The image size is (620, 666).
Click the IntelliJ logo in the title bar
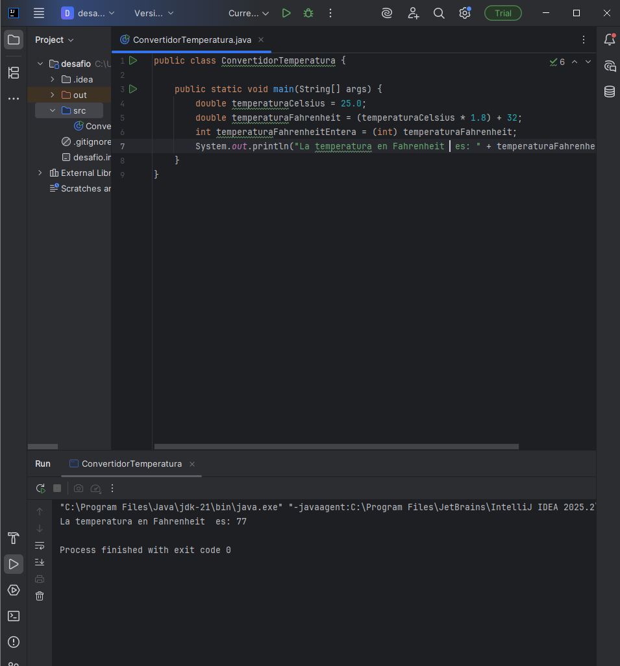coord(14,13)
